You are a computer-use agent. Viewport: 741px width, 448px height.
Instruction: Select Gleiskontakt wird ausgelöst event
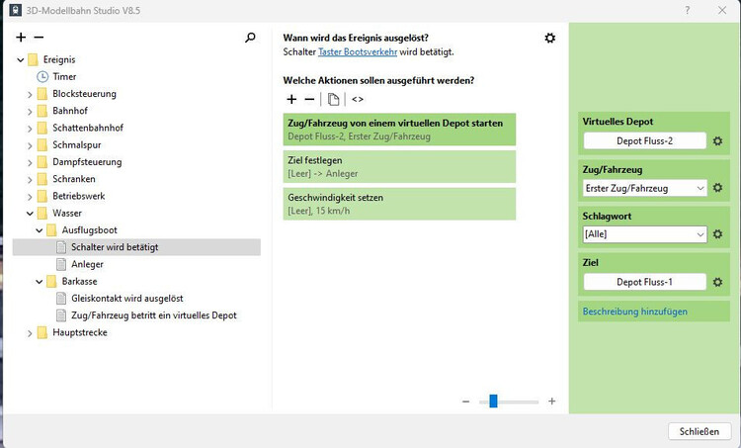tap(126, 298)
